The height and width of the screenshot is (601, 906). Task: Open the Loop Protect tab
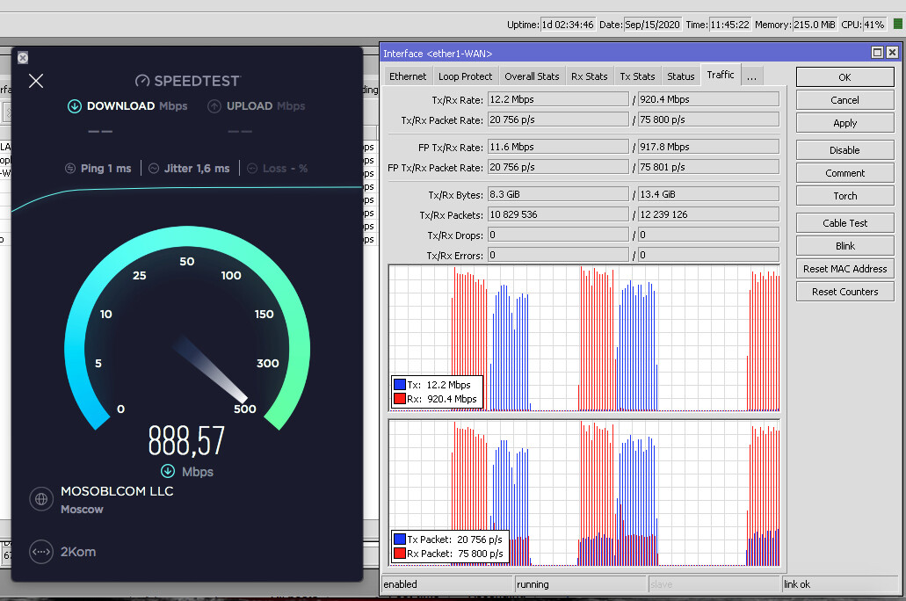(x=465, y=76)
